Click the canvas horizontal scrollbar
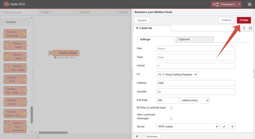The height and width of the screenshot is (139, 255). pyautogui.click(x=53, y=132)
